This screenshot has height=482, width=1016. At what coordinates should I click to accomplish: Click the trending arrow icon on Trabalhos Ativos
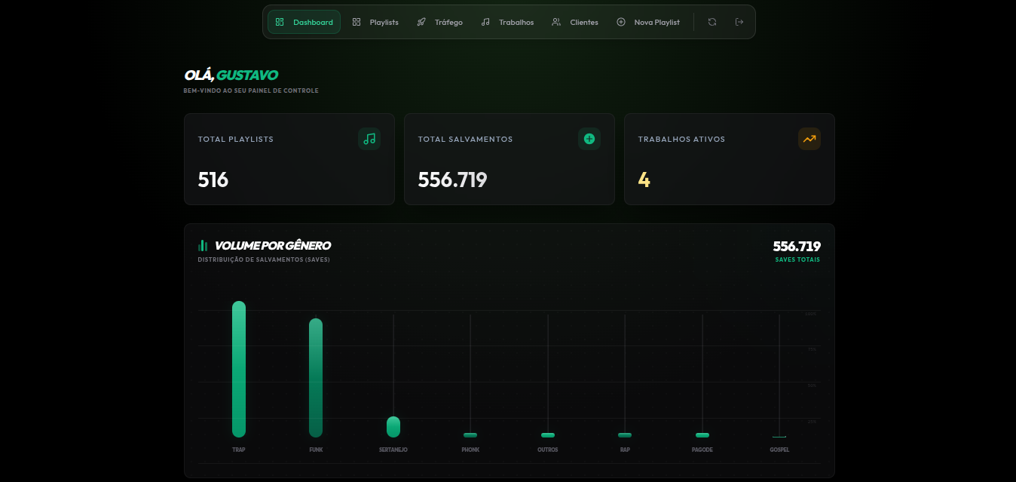click(809, 139)
